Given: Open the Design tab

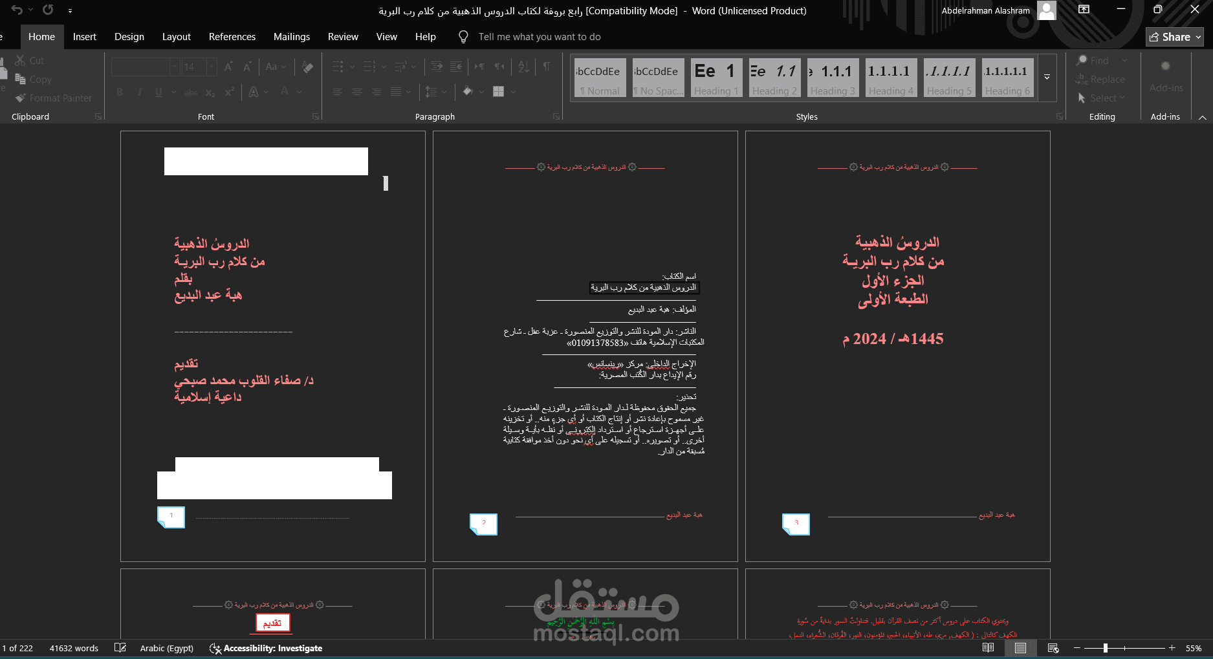Looking at the screenshot, I should pos(129,37).
